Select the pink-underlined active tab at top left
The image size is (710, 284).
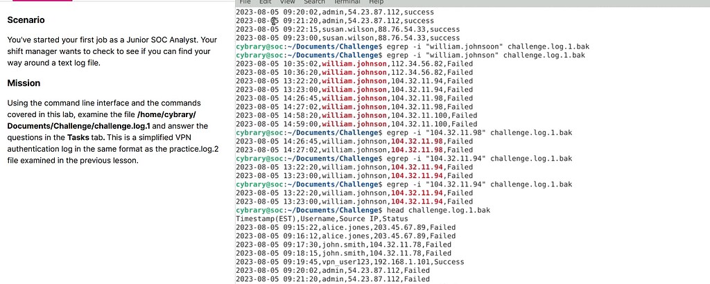[42, 1]
